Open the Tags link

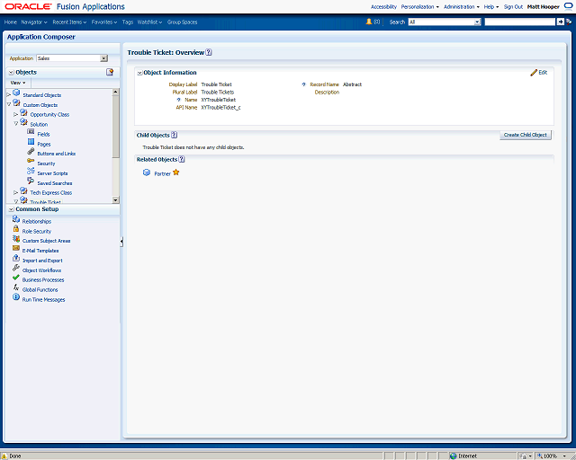coord(128,22)
